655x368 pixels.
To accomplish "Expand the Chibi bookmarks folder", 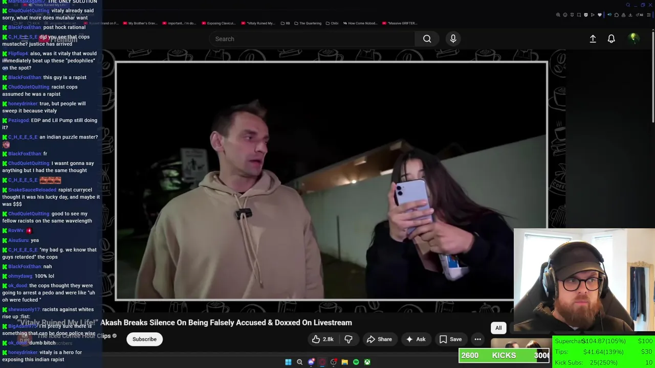I will (x=332, y=23).
